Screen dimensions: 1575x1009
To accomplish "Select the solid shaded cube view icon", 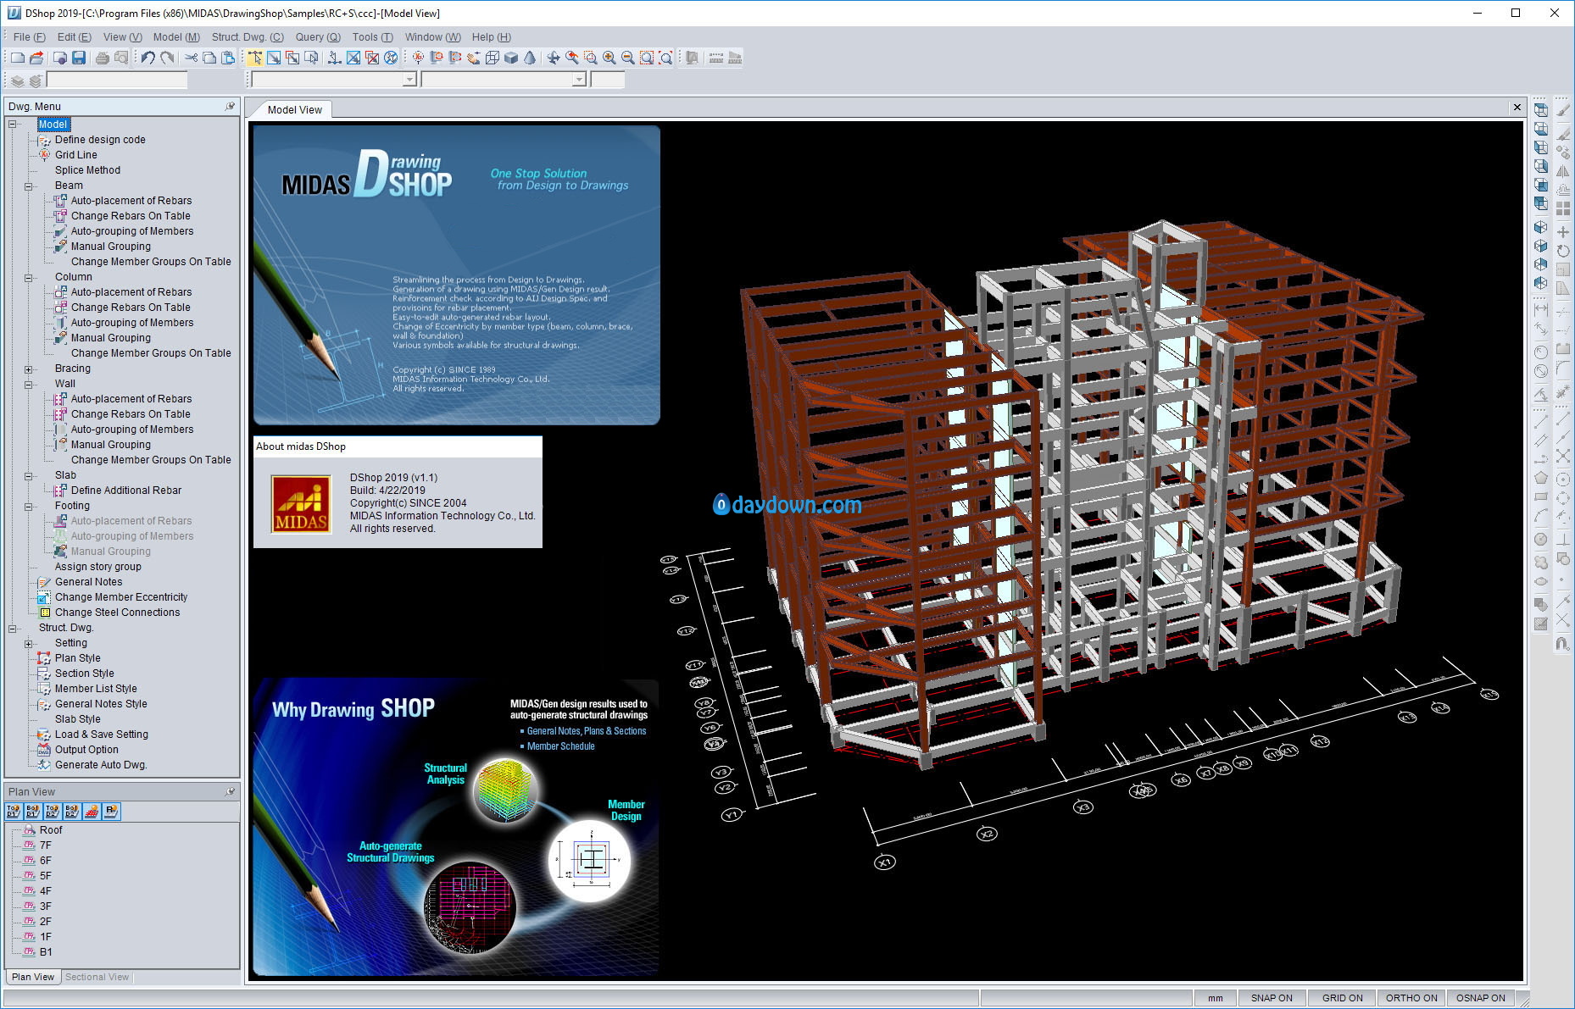I will (x=511, y=58).
